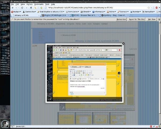The image size is (161, 129).
Task: Click the round icon at the panel bottom
Action: [5, 124]
